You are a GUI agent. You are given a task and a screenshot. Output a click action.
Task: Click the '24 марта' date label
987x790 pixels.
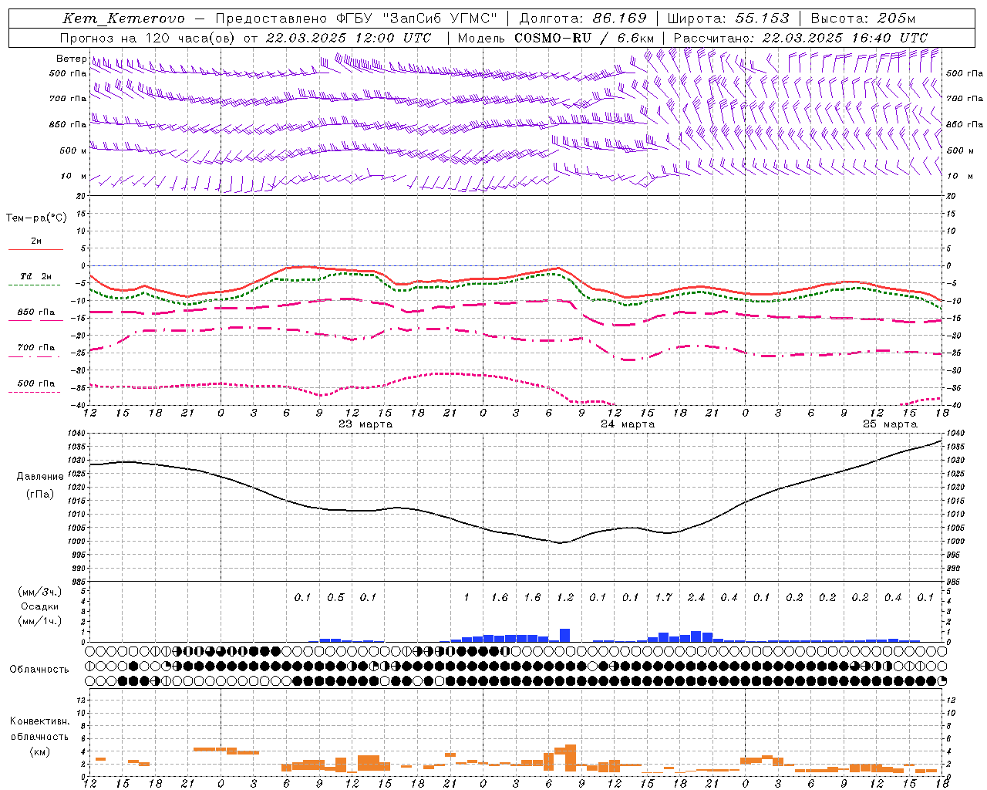(628, 424)
